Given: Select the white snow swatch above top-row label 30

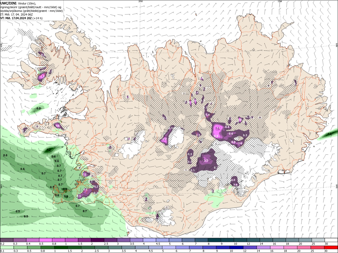Looking at the screenshot, I should [331, 240].
